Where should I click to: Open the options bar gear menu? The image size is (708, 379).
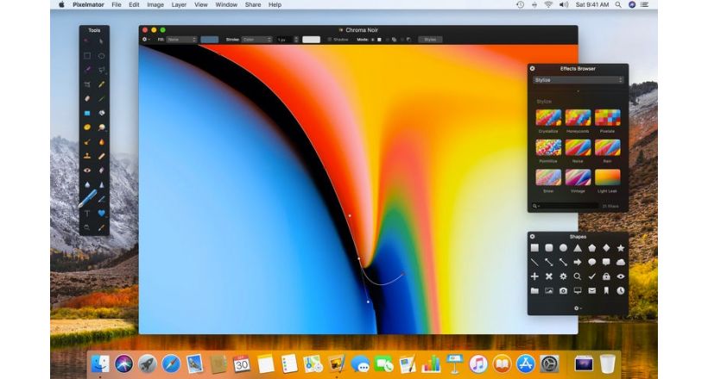click(x=146, y=40)
